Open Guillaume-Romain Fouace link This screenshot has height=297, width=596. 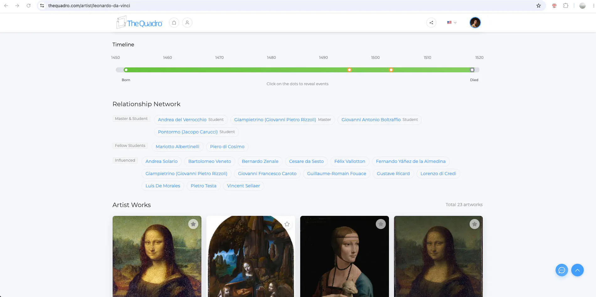pos(337,174)
